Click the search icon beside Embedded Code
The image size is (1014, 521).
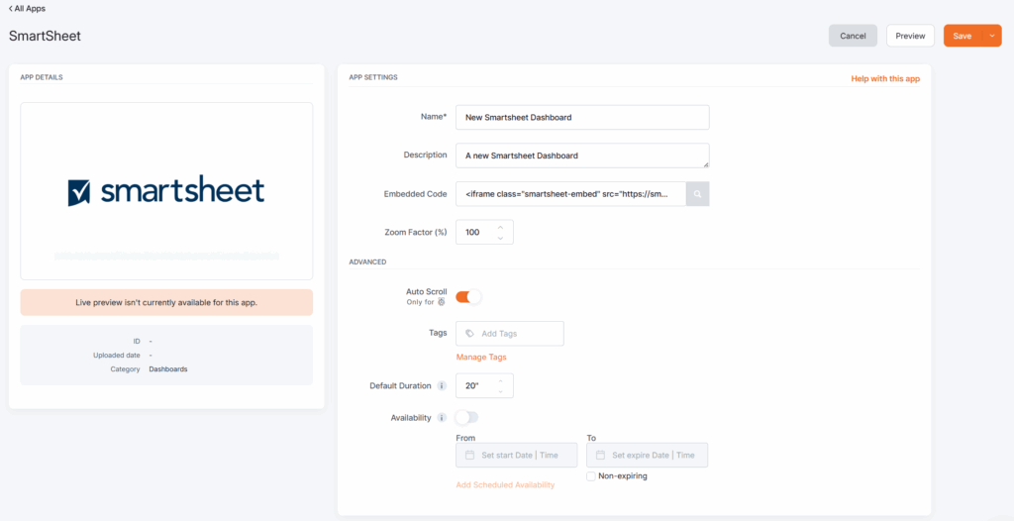point(698,193)
